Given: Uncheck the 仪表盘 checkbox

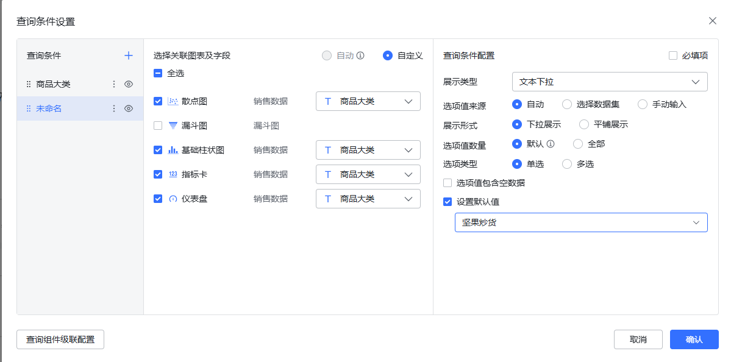Looking at the screenshot, I should (x=158, y=199).
